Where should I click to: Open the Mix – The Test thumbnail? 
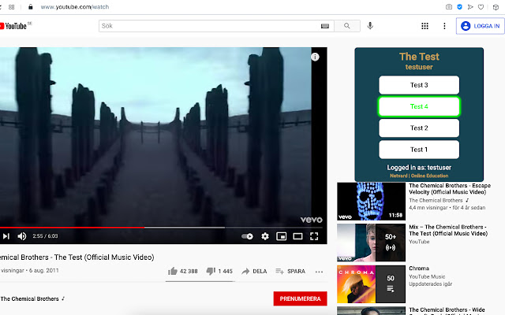click(371, 243)
